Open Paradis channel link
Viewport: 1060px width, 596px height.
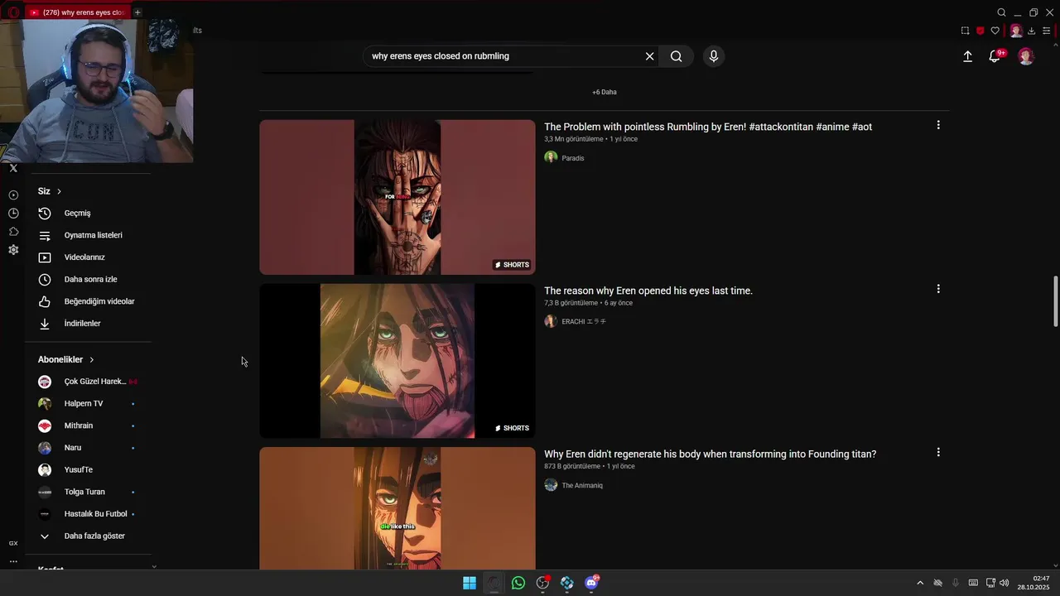[x=572, y=158]
